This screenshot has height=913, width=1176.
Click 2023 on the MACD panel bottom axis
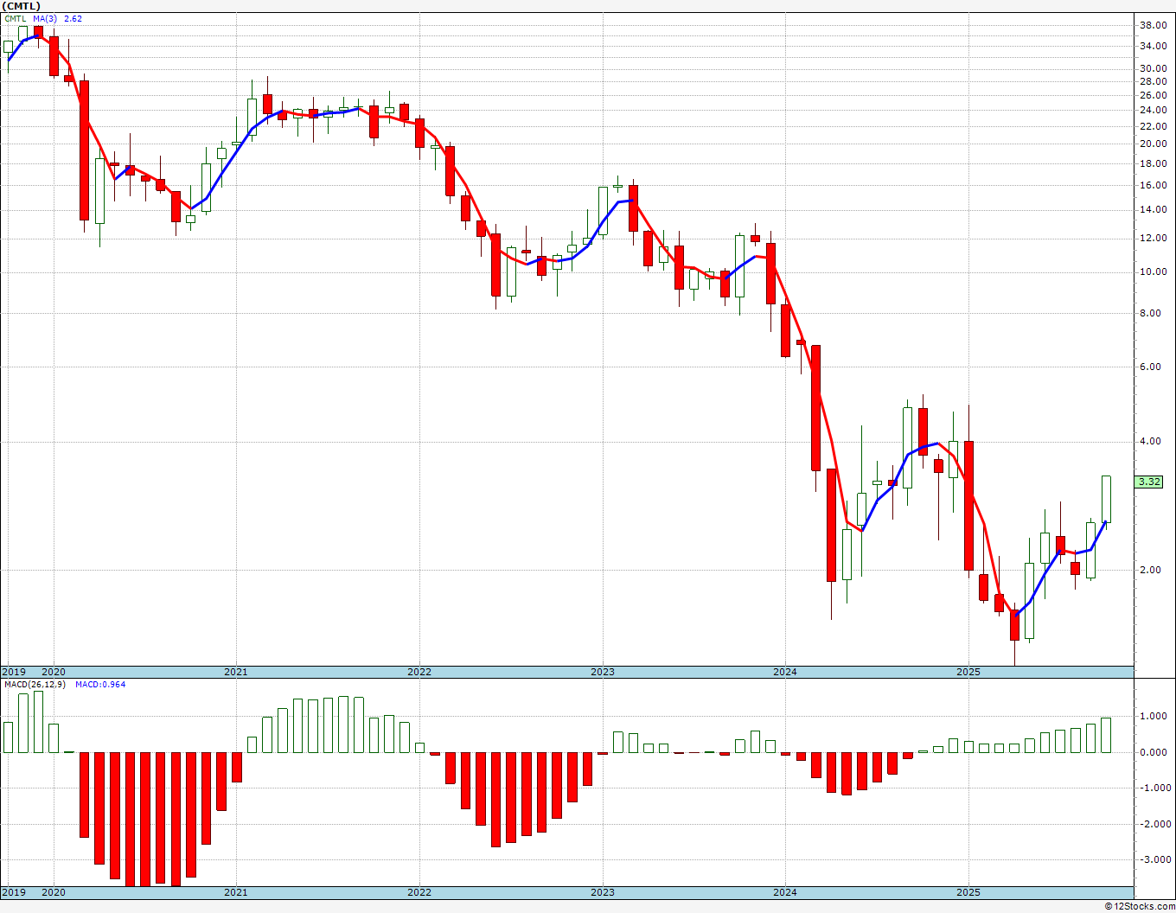tap(603, 892)
